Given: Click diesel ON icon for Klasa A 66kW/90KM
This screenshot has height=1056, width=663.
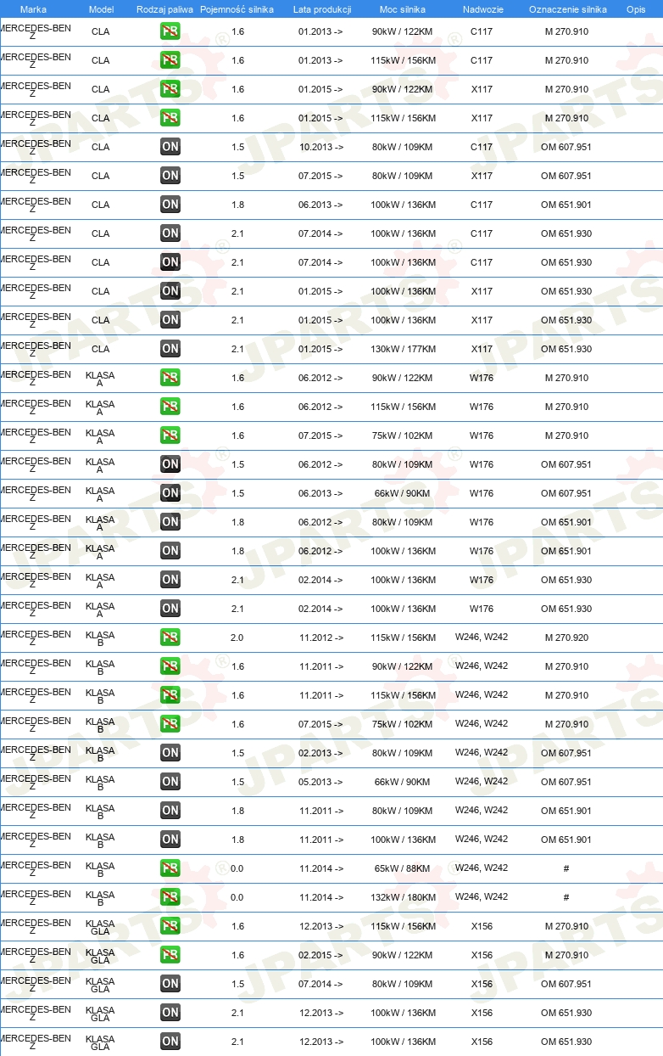Looking at the screenshot, I should [170, 493].
